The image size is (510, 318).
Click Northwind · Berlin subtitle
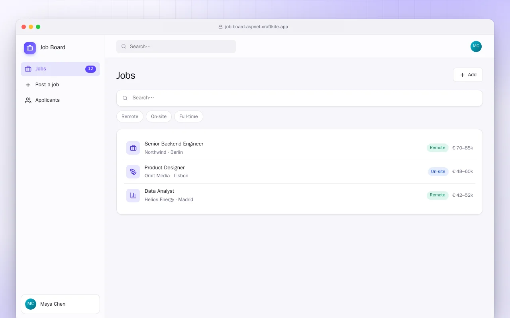pyautogui.click(x=164, y=152)
